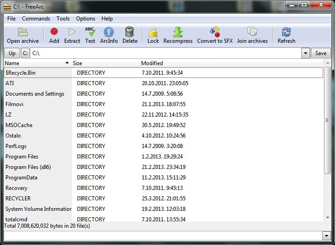Click the Refresh blue arrows icon
This screenshot has height=245, width=335.
pyautogui.click(x=286, y=32)
